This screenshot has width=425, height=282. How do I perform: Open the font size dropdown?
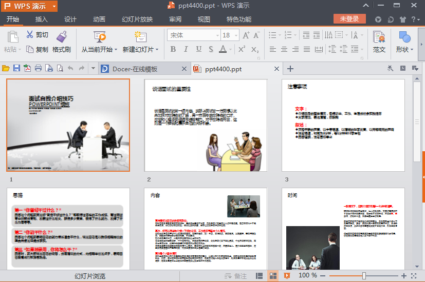(236, 35)
